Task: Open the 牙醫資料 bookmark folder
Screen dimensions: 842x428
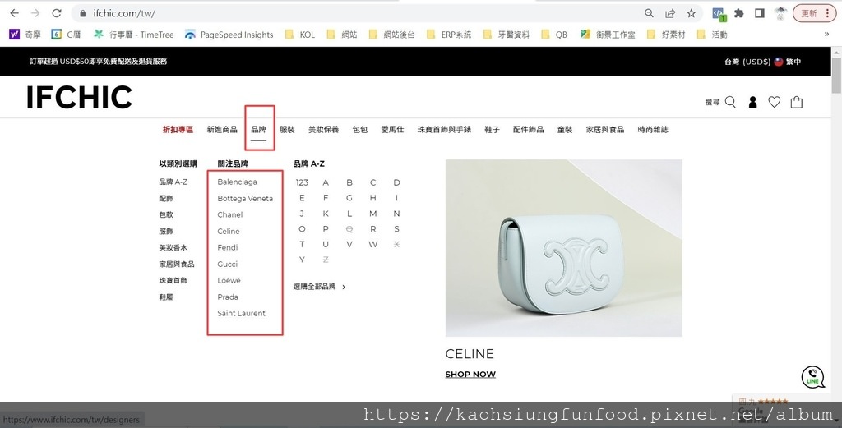Action: pyautogui.click(x=506, y=35)
